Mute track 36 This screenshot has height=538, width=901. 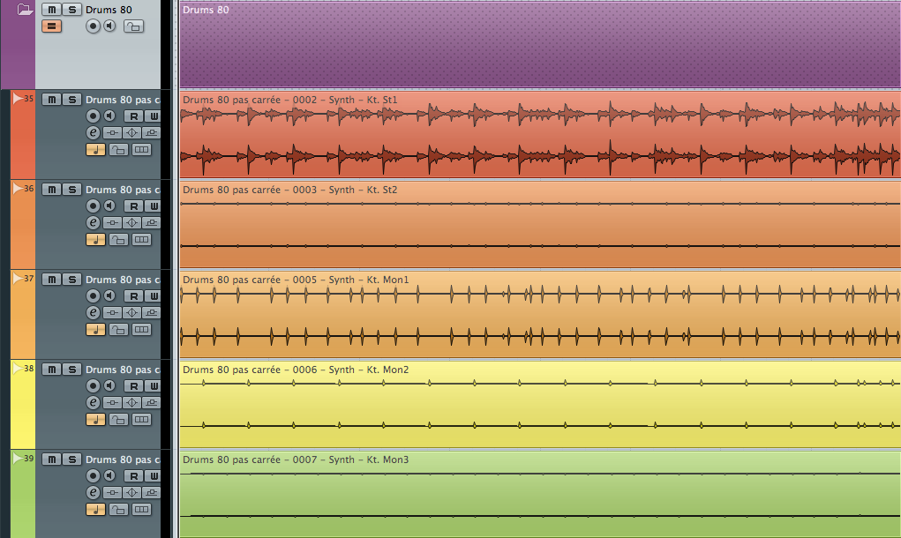52,190
